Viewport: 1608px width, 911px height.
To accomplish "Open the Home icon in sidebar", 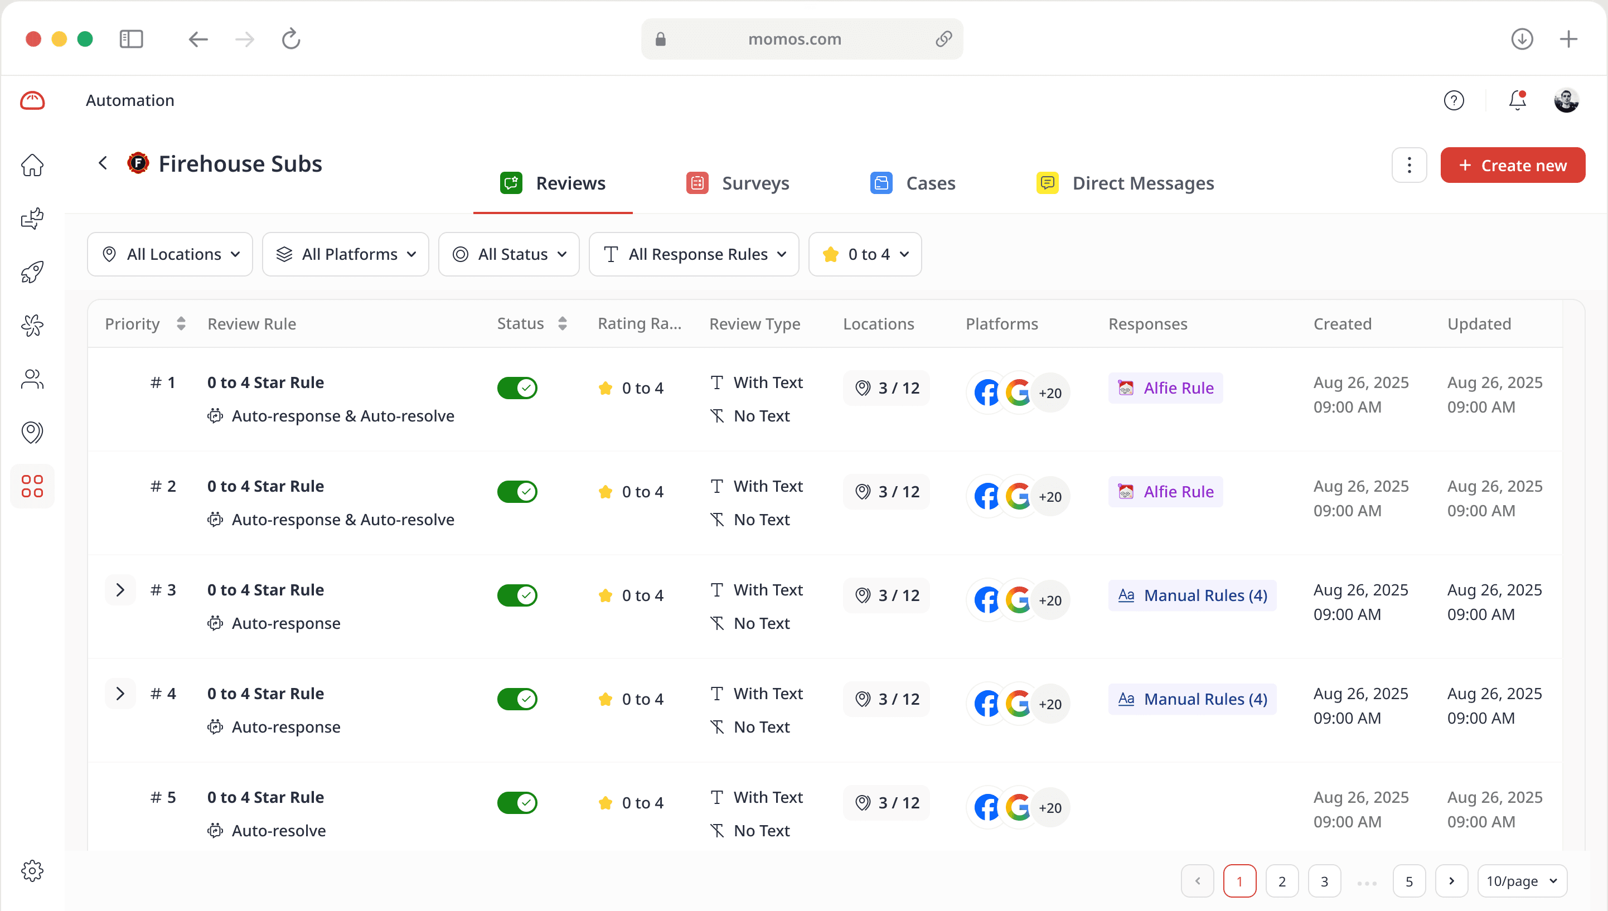I will coord(32,164).
